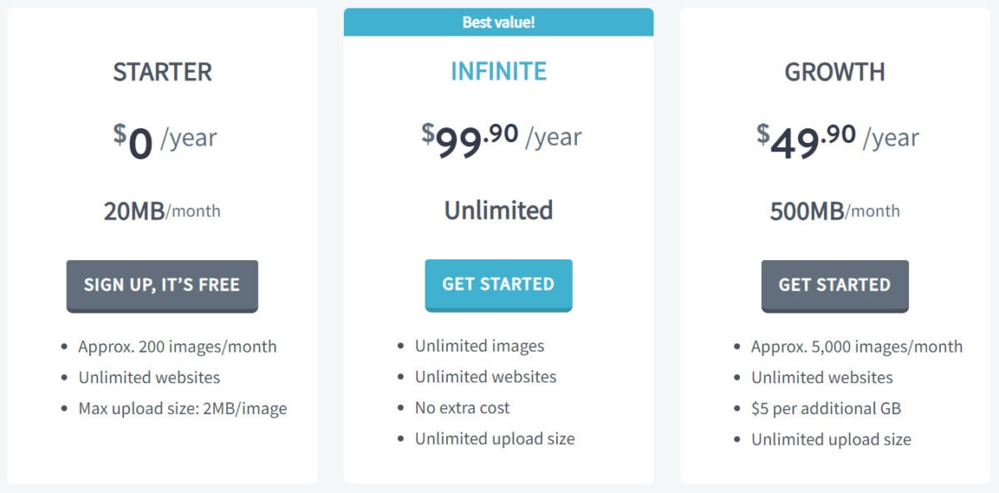
Task: Click the "No extra cost" feature
Action: coord(462,407)
